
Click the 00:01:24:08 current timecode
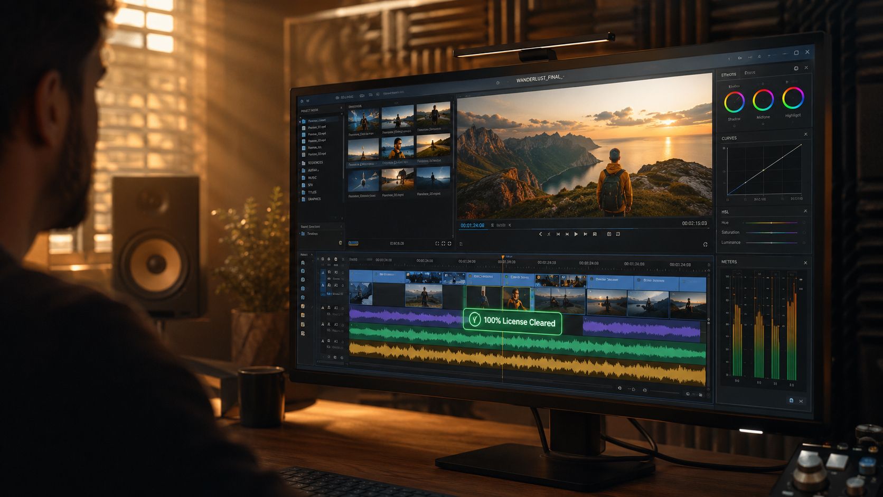pos(472,226)
